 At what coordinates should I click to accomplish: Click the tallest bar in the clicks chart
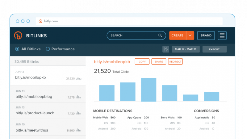pos(149,90)
